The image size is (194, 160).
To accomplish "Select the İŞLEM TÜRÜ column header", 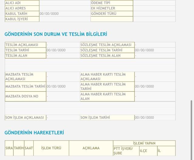I will 51,148.
